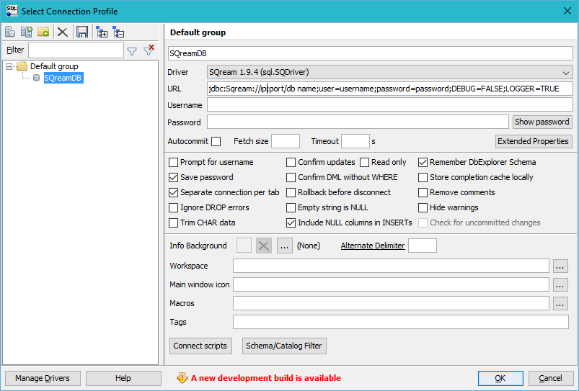Copy the current profile icon

(x=27, y=32)
